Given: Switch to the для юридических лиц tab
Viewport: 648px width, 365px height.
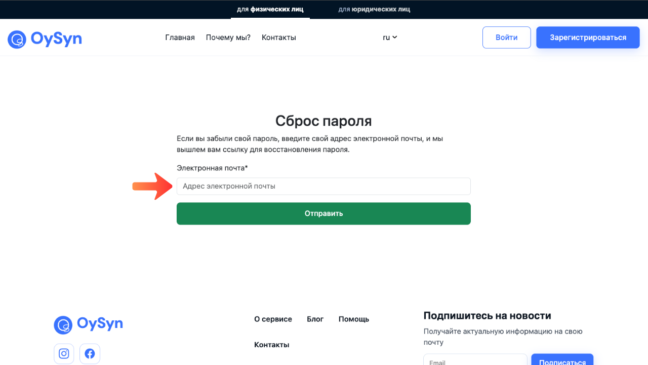Looking at the screenshot, I should [374, 9].
